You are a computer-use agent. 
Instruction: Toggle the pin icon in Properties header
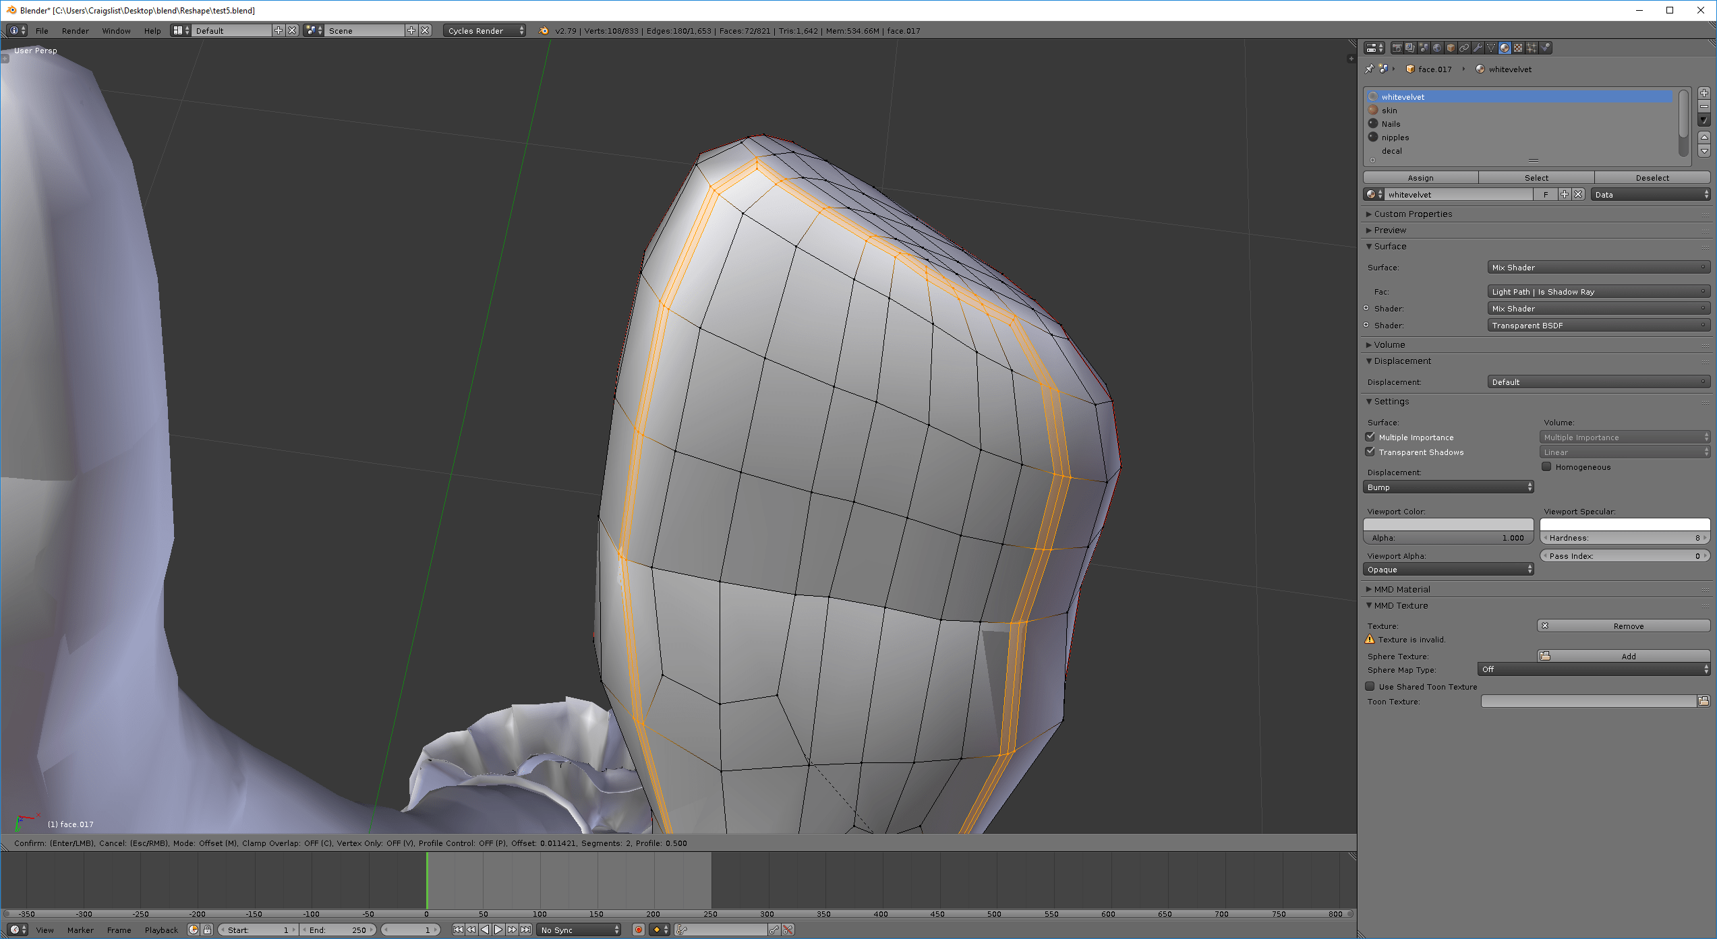point(1368,68)
